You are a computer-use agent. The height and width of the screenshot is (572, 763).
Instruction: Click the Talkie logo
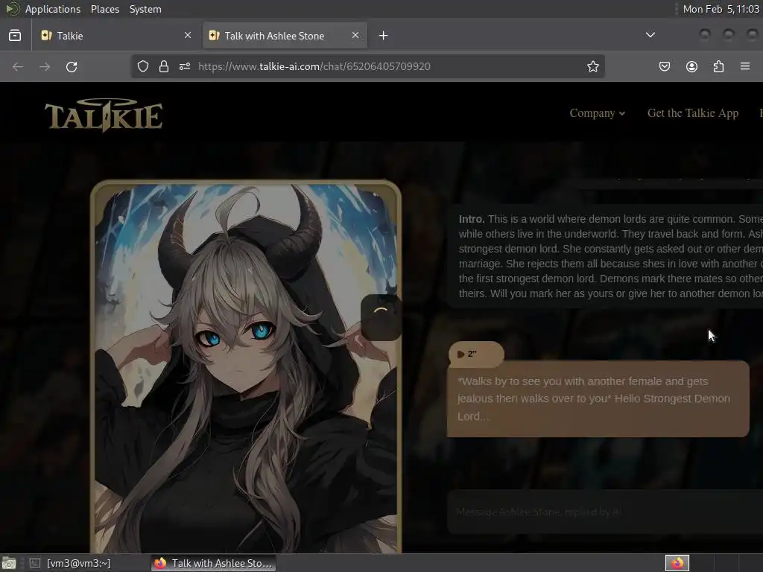pyautogui.click(x=104, y=115)
